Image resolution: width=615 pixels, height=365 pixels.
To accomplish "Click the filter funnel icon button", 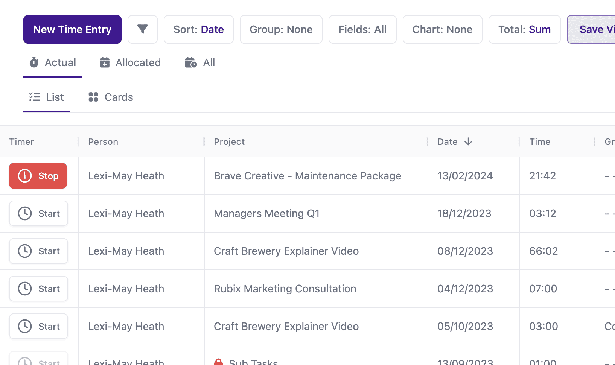I will click(142, 29).
